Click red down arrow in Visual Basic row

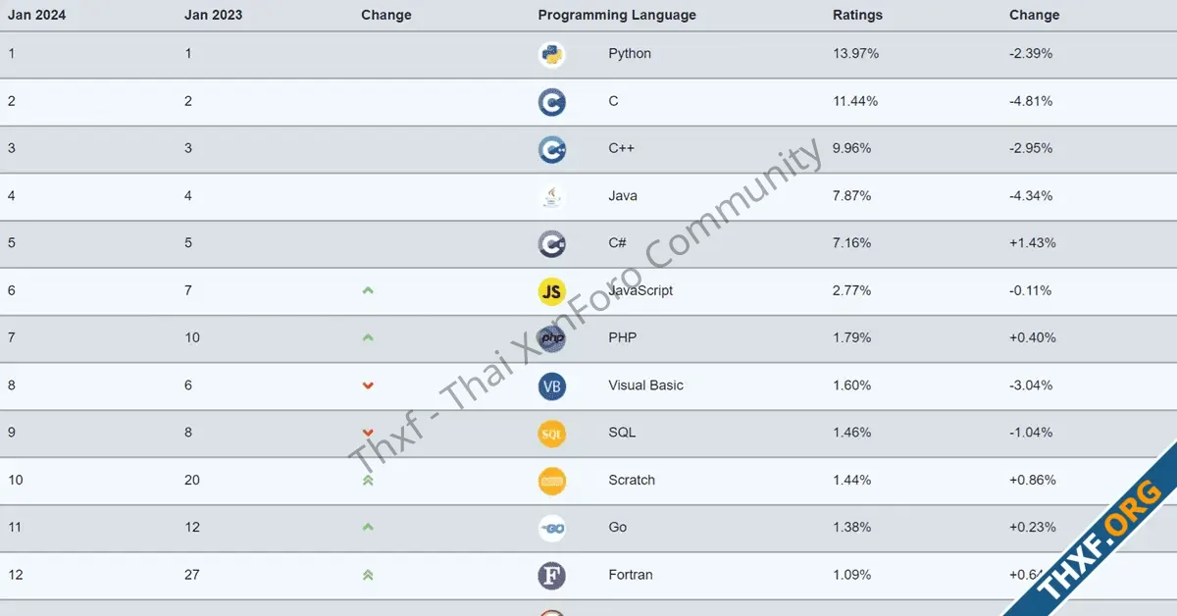click(x=368, y=385)
